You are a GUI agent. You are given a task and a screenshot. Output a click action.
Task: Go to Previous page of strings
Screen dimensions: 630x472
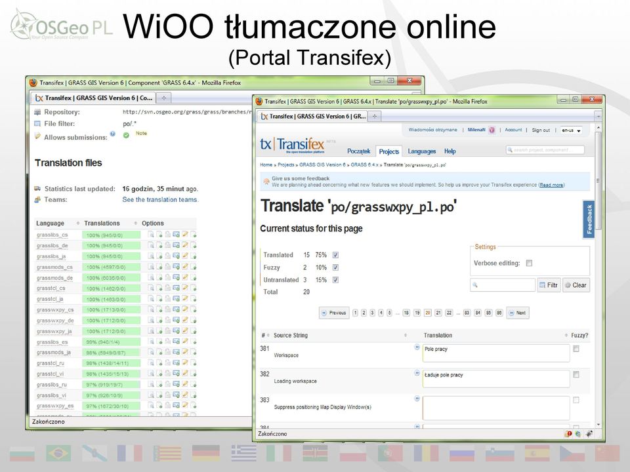point(334,313)
